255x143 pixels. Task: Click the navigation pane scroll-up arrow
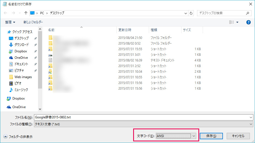click(x=40, y=29)
